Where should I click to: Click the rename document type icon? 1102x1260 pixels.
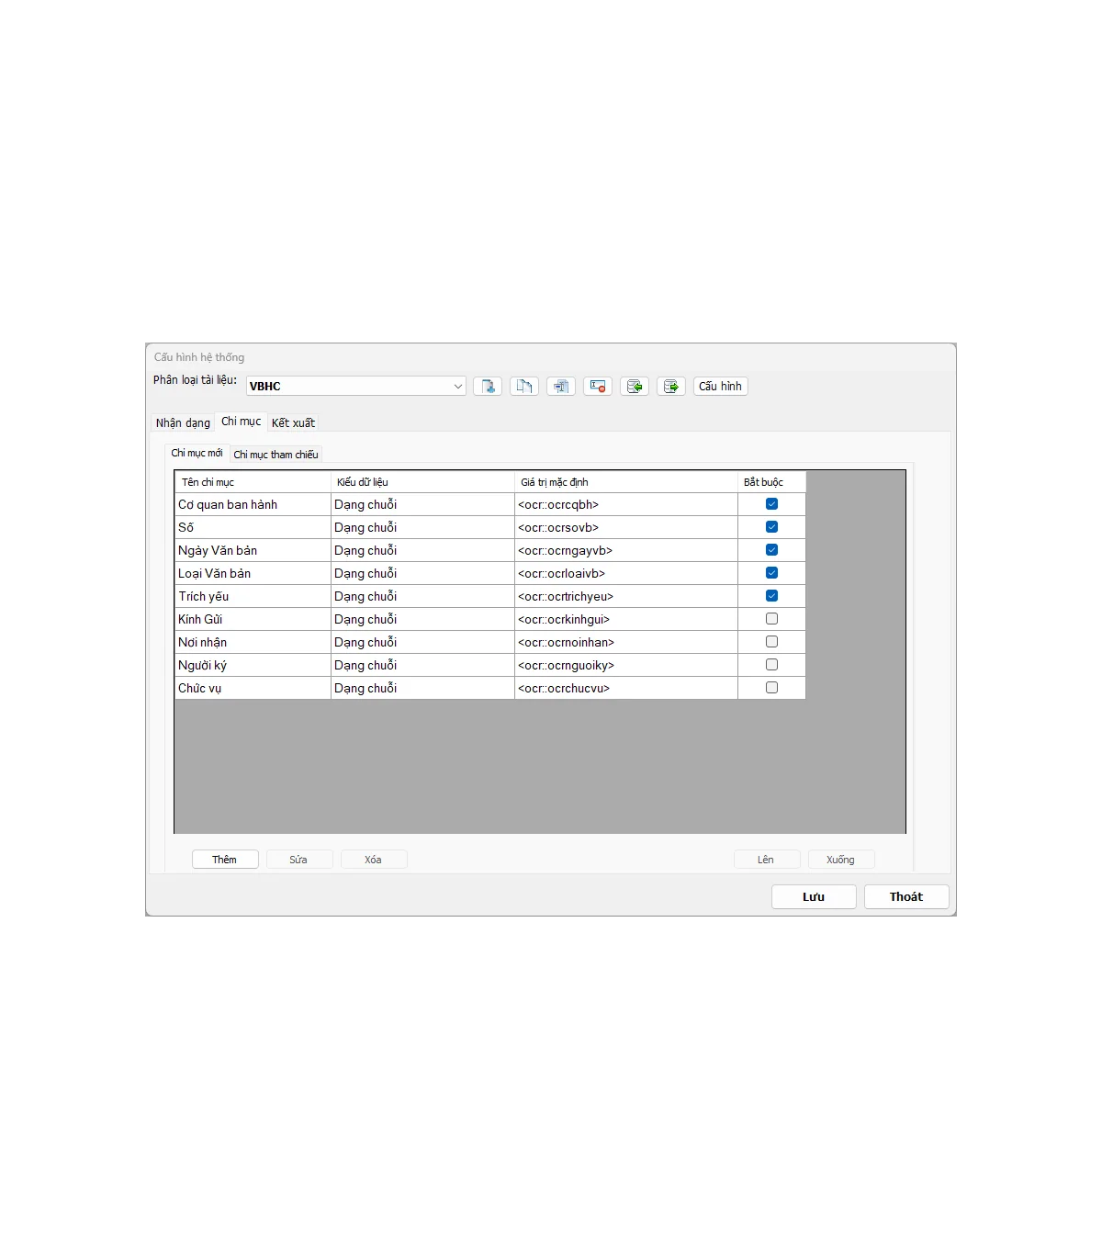(x=561, y=387)
